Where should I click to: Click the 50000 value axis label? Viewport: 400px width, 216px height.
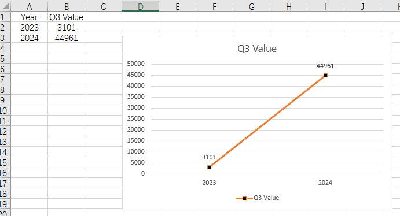135,64
